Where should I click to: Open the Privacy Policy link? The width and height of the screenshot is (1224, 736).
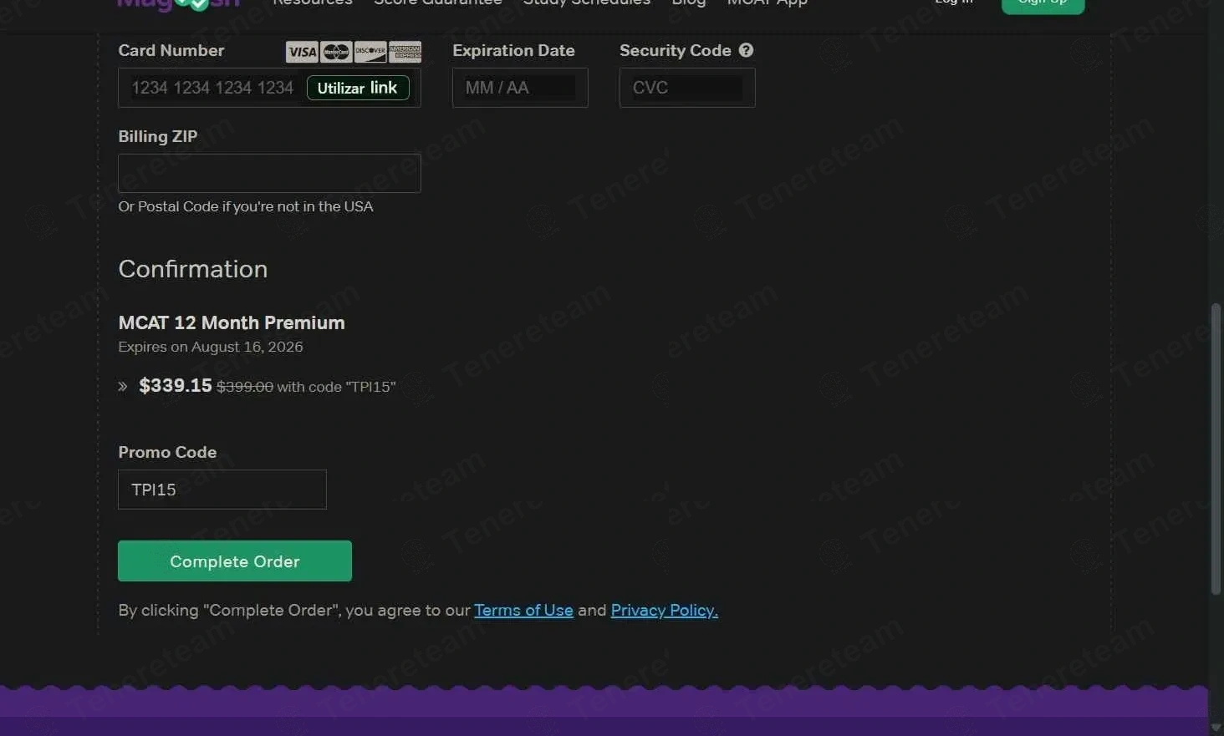pos(665,611)
